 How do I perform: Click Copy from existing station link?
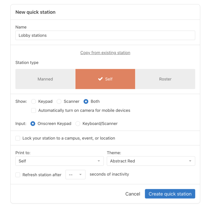105,53
